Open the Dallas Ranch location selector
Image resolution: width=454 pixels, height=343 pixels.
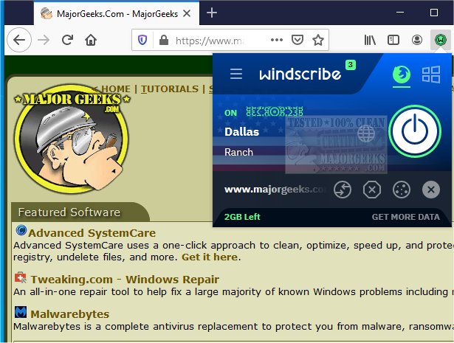pyautogui.click(x=242, y=142)
